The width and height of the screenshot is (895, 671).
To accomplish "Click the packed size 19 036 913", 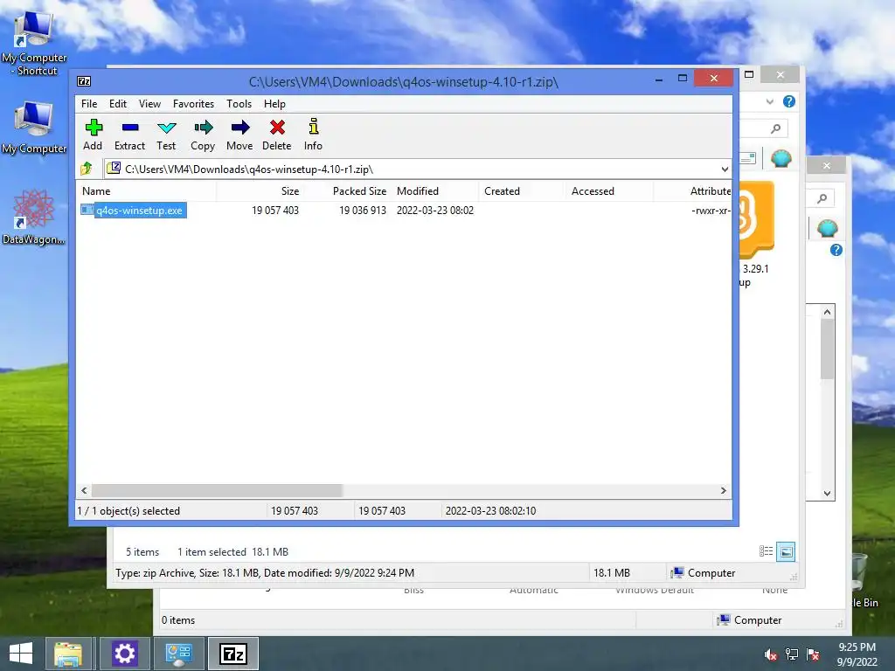I will pyautogui.click(x=363, y=211).
